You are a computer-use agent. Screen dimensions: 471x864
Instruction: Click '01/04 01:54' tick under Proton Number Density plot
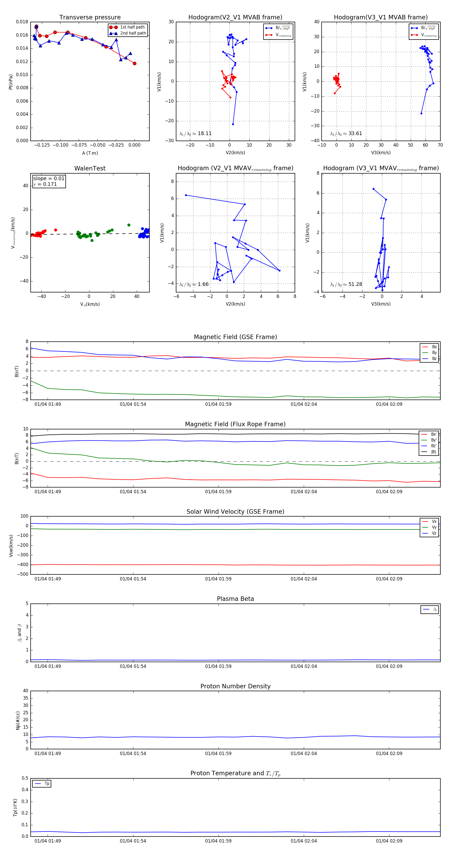click(x=133, y=754)
